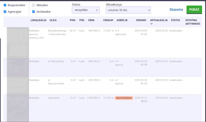Uncheck the Agencyjne checkbox

[5, 12]
